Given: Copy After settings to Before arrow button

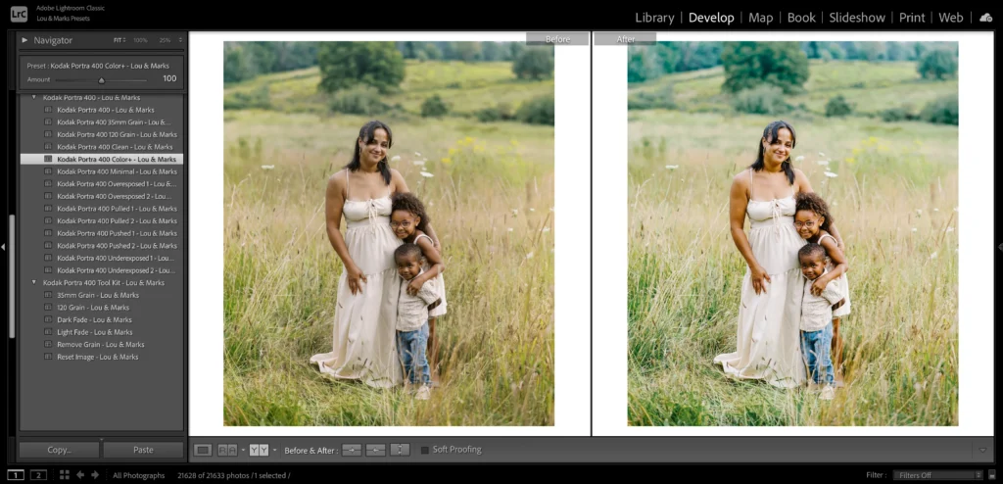Looking at the screenshot, I should point(375,450).
